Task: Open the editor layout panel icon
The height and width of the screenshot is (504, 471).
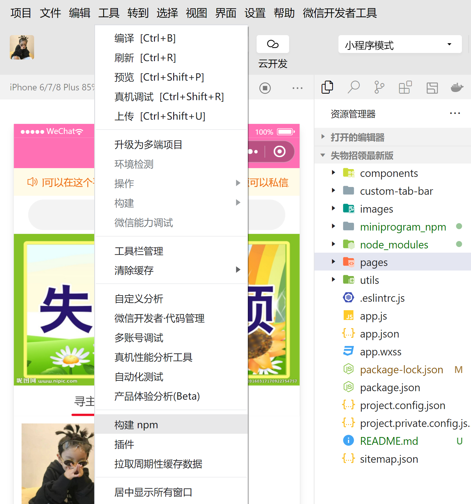Action: [432, 87]
